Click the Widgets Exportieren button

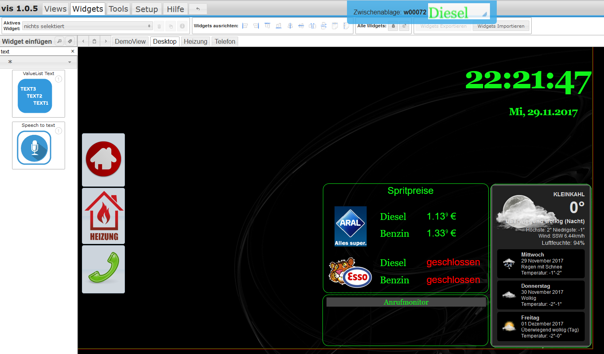pos(443,26)
